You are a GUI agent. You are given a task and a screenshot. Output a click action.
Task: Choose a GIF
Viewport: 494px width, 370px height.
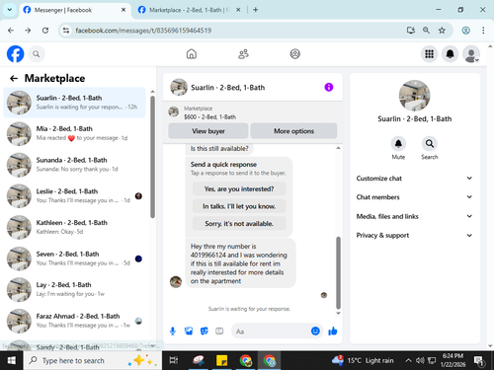point(219,331)
